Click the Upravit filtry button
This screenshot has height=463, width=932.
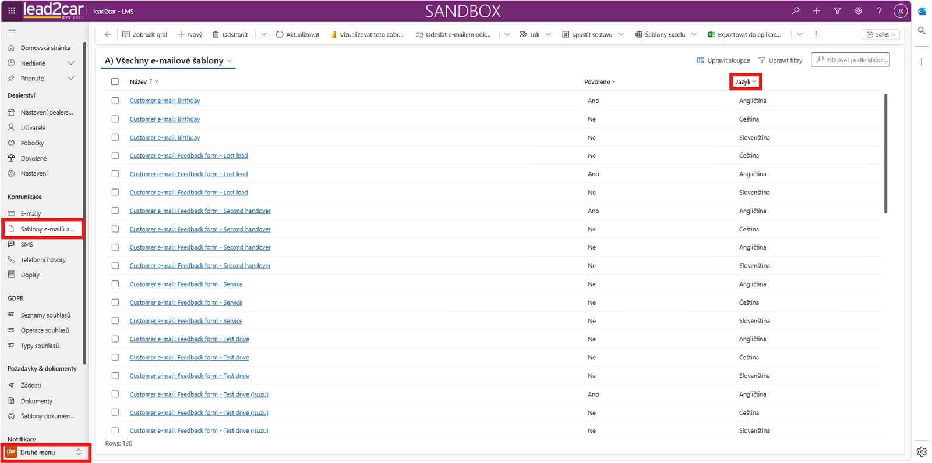coord(780,60)
